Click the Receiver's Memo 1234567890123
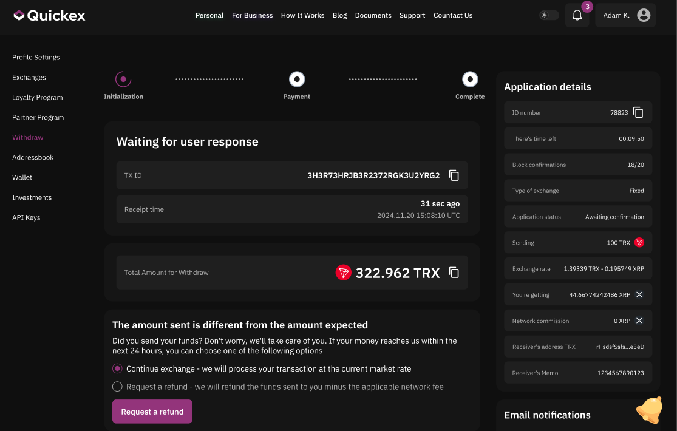Viewport: 677px width, 431px height. point(621,373)
